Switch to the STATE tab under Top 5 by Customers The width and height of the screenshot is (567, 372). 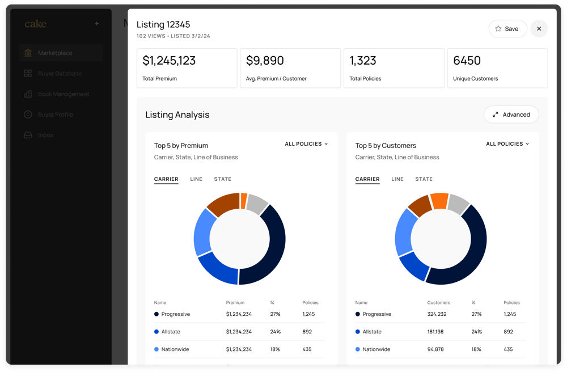424,179
